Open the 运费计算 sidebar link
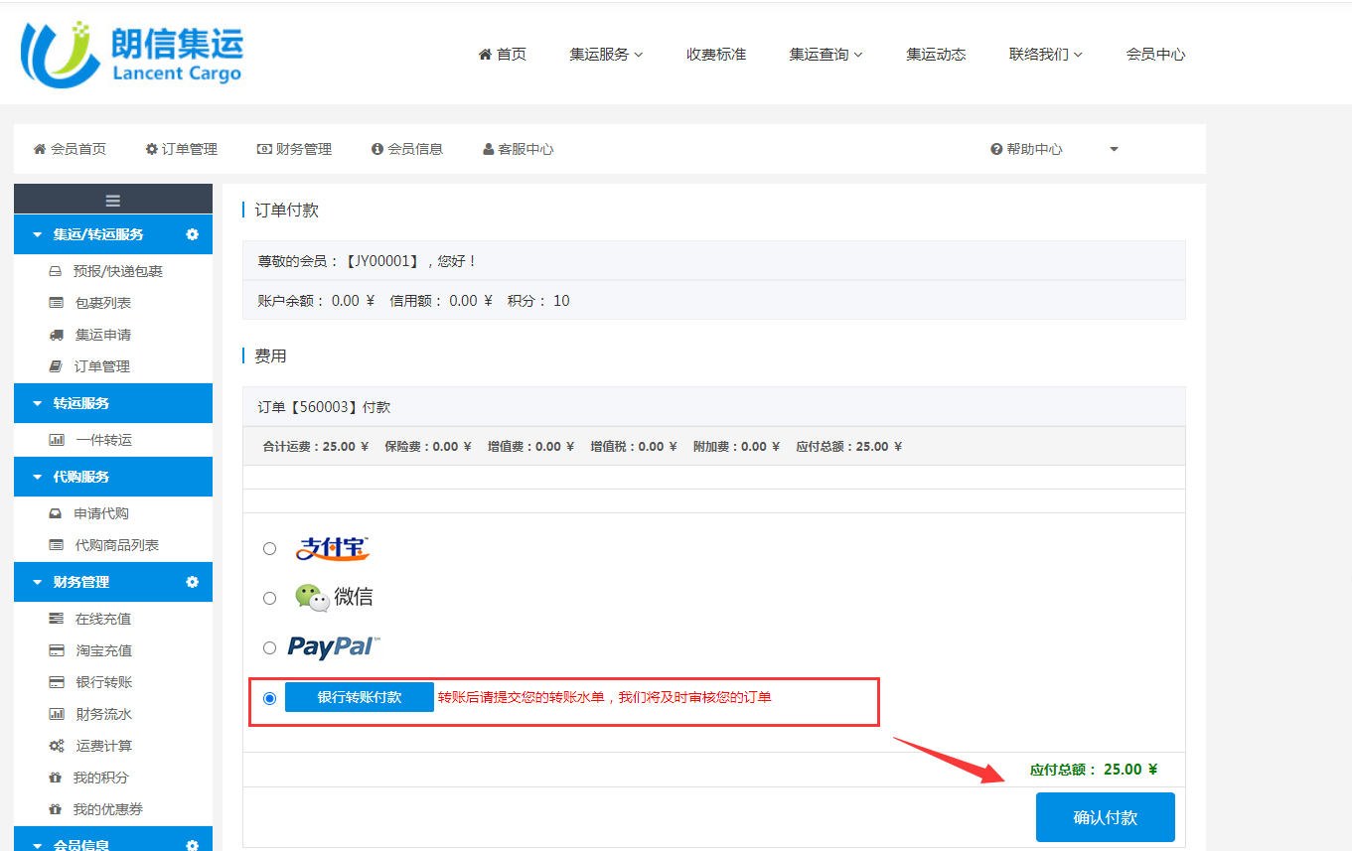The height and width of the screenshot is (851, 1352). pyautogui.click(x=103, y=746)
